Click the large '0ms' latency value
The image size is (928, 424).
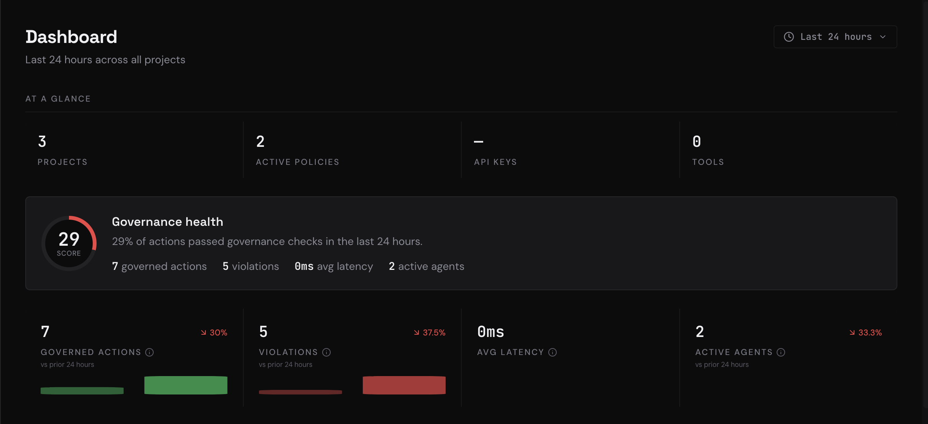(491, 332)
